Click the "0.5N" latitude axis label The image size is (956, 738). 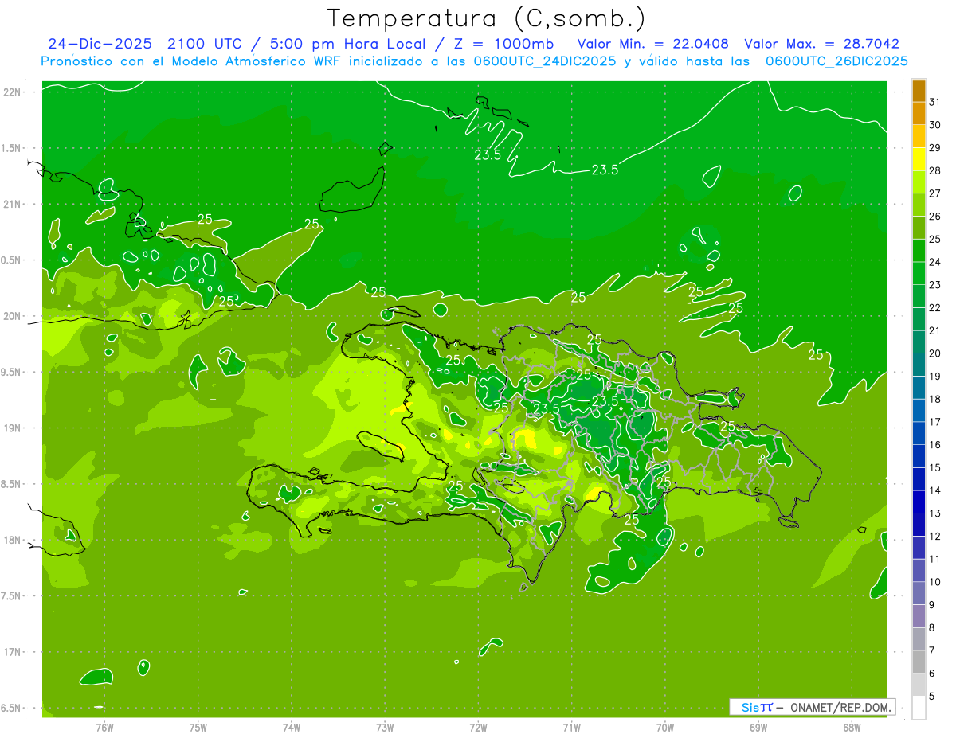point(12,260)
